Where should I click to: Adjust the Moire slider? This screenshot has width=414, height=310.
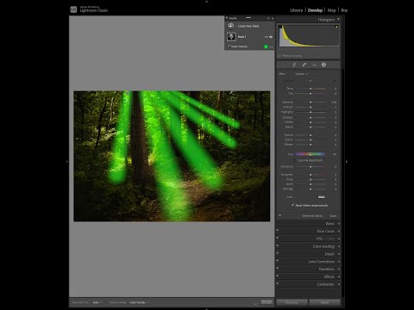tap(310, 184)
